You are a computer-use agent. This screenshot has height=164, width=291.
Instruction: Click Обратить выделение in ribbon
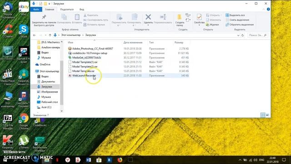240,25
